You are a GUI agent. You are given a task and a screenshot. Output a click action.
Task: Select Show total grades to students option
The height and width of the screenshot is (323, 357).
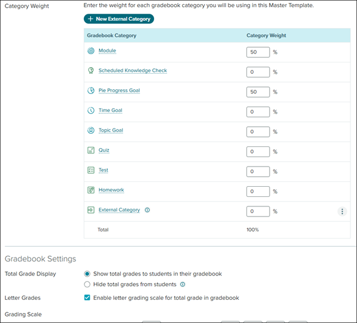coord(87,274)
